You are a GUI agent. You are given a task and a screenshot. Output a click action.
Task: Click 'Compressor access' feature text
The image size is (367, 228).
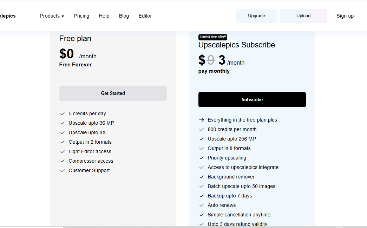pyautogui.click(x=91, y=161)
